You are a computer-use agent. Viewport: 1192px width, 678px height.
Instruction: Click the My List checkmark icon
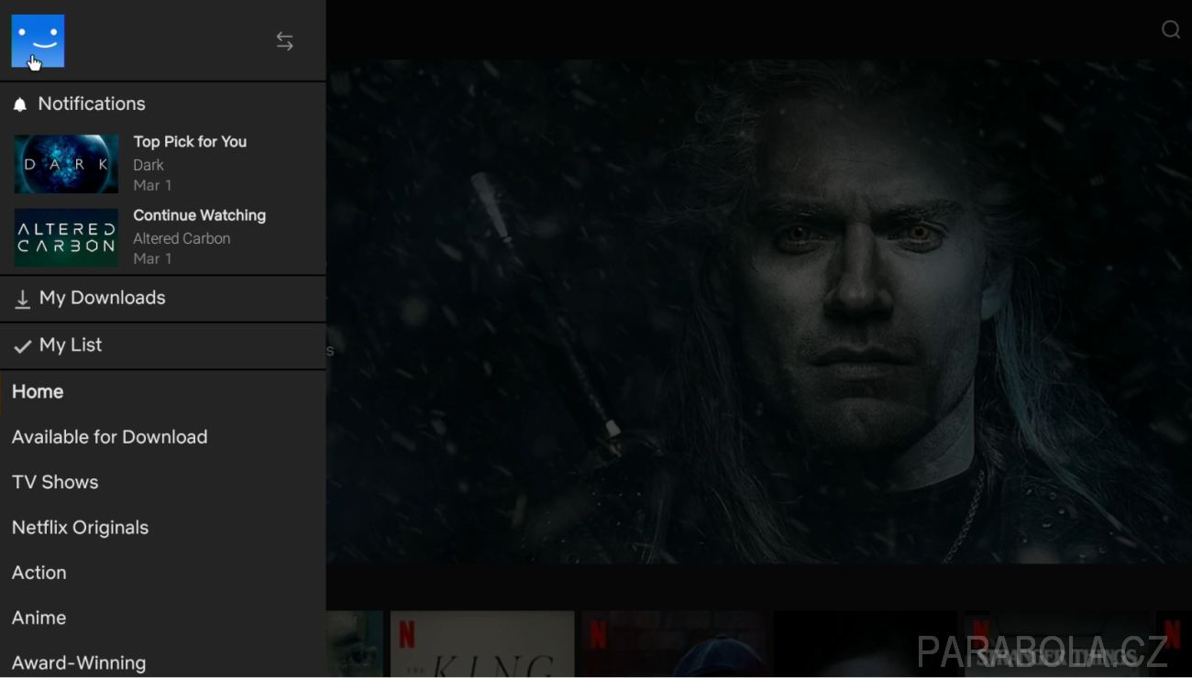click(23, 346)
